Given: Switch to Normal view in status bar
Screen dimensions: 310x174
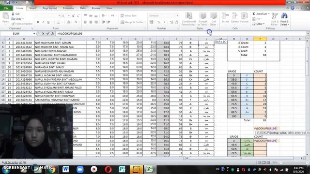Looking at the screenshot, I should pos(260,162).
